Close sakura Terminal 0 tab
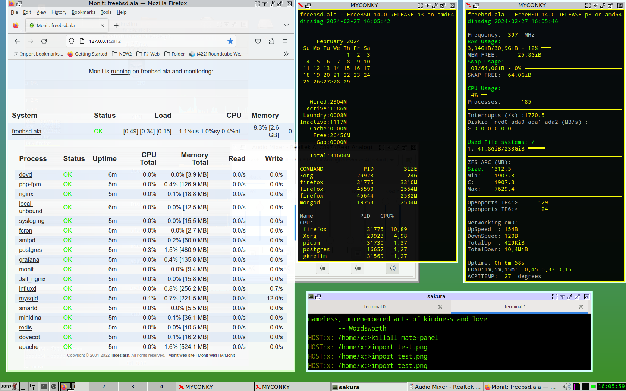The image size is (626, 391). click(440, 307)
